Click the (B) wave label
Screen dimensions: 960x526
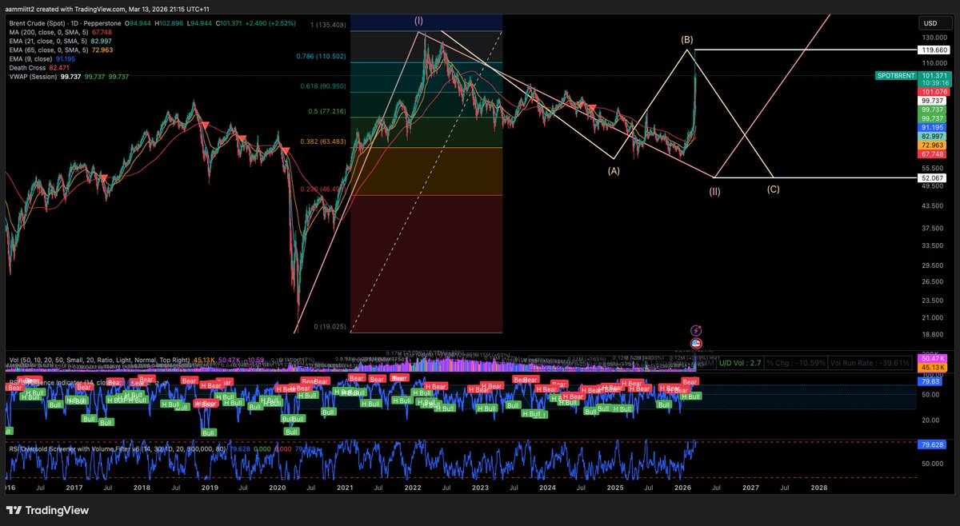[x=687, y=38]
